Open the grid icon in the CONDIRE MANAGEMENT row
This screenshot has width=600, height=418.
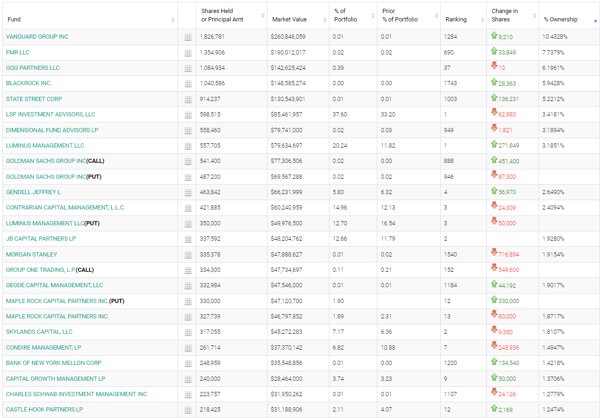tap(188, 348)
